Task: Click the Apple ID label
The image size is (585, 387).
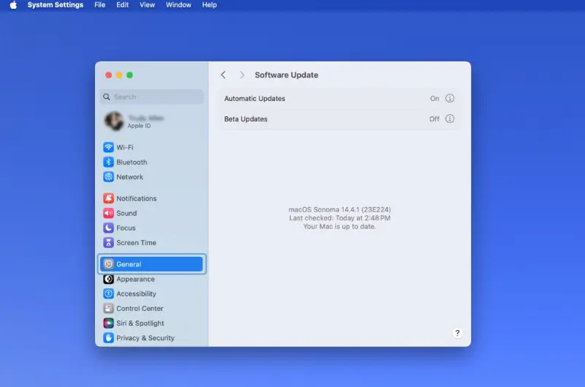Action: 139,126
